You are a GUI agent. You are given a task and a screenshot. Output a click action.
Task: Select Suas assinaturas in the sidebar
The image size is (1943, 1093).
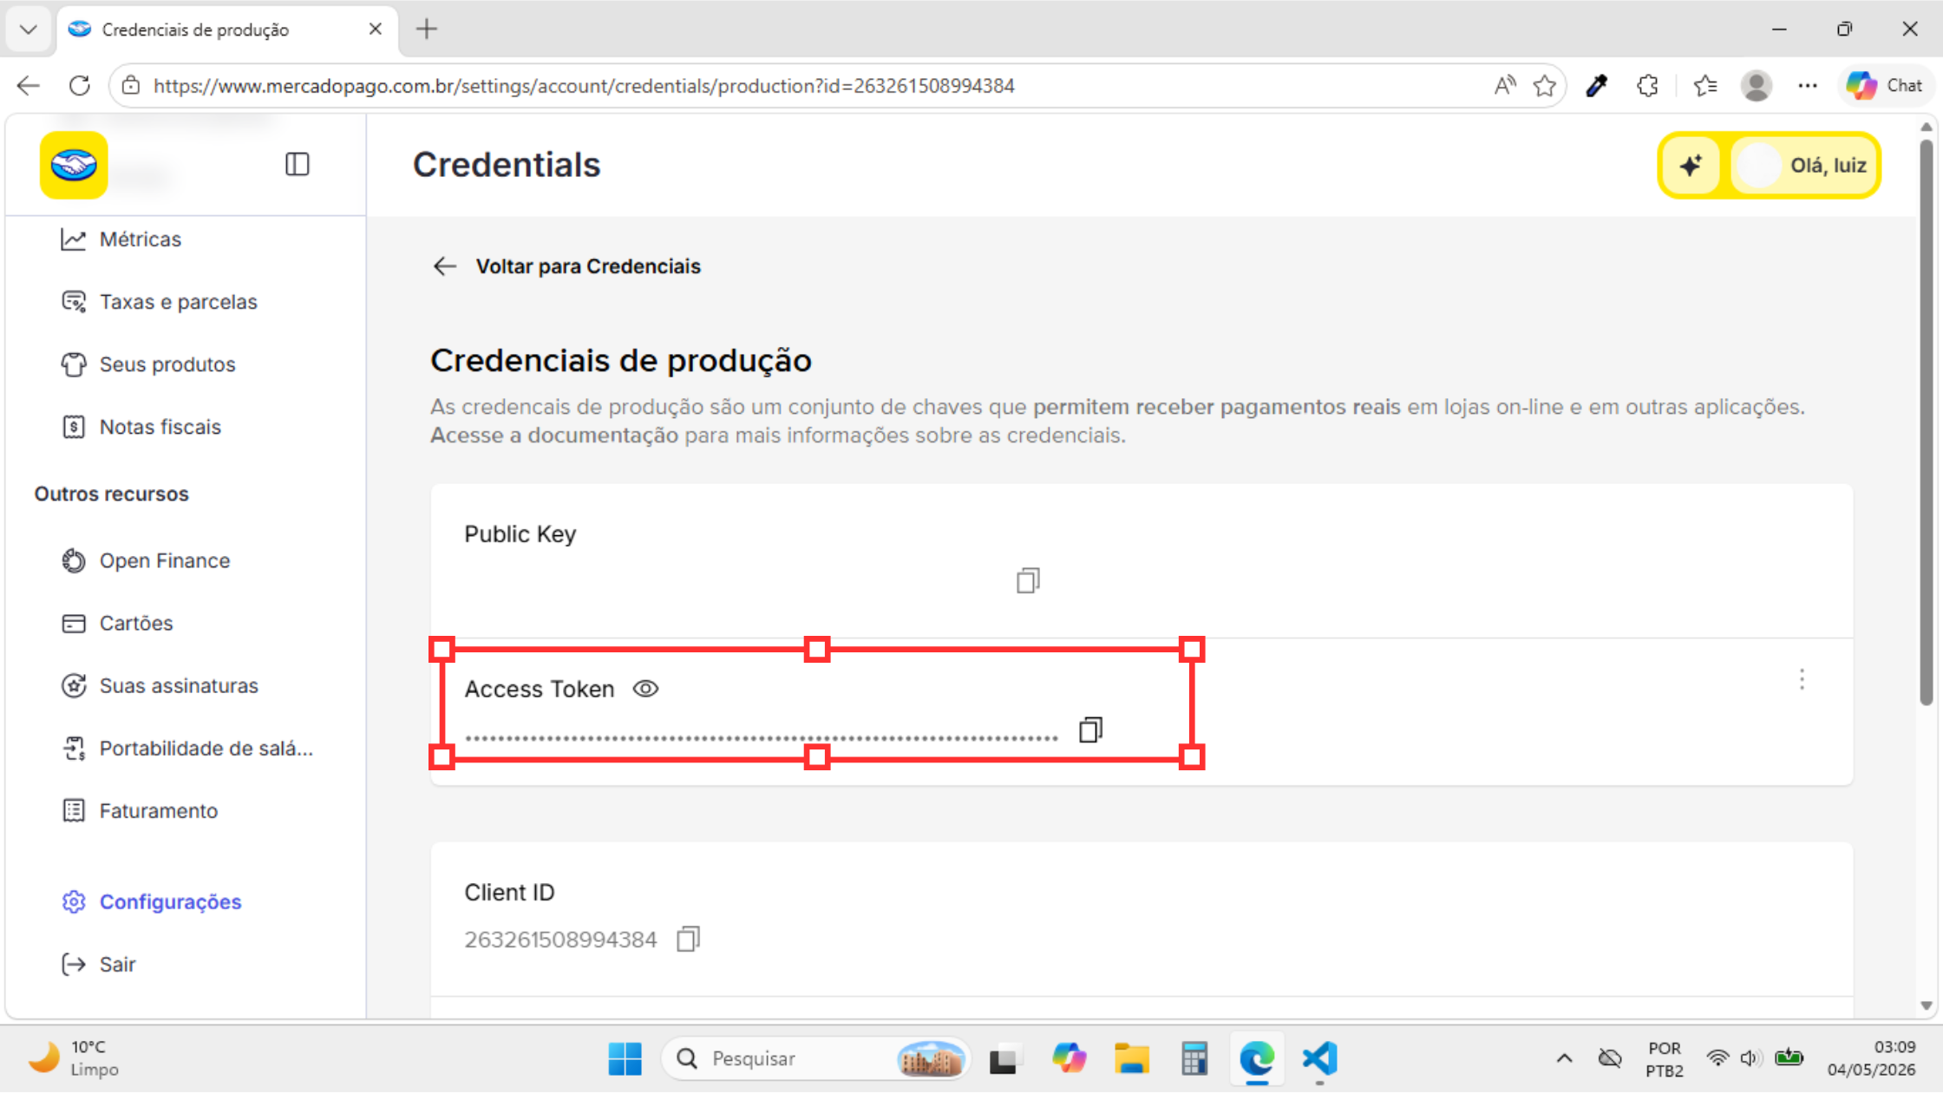[x=160, y=685]
